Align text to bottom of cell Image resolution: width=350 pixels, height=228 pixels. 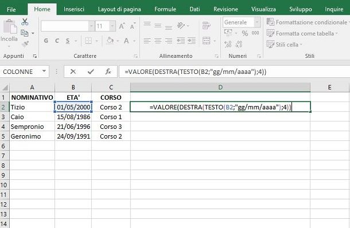tap(169, 27)
